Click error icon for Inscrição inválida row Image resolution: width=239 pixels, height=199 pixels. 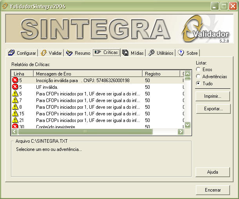click(15, 80)
